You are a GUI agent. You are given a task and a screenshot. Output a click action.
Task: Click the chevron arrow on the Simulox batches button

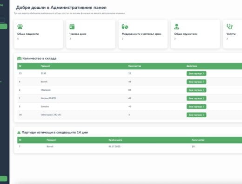[x=203, y=107]
